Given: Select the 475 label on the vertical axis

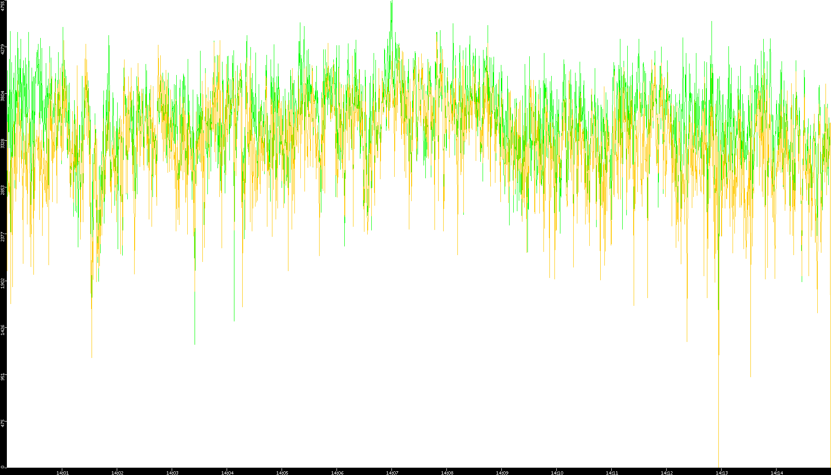Looking at the screenshot, I should [x=3, y=423].
